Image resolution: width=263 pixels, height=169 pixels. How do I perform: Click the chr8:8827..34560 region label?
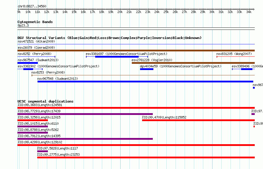32,6
